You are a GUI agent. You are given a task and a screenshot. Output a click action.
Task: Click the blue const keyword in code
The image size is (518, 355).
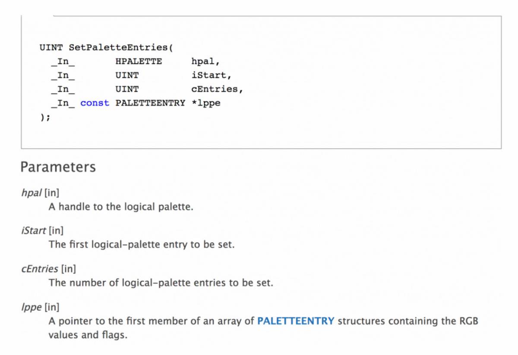point(95,103)
